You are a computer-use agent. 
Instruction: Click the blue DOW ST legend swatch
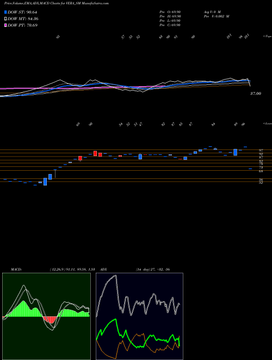tap(5, 12)
